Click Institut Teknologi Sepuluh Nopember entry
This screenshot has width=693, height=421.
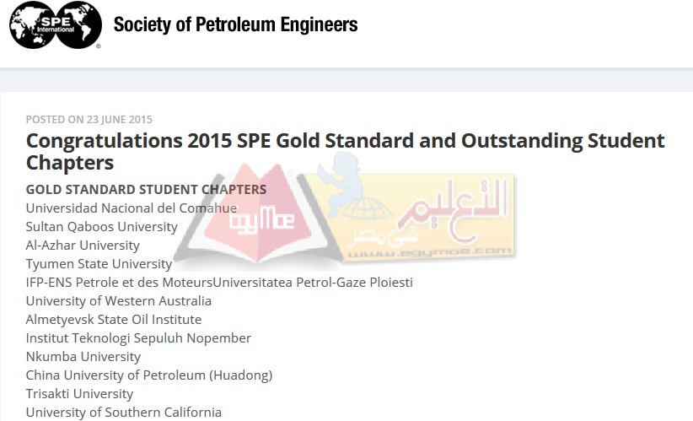click(x=138, y=338)
